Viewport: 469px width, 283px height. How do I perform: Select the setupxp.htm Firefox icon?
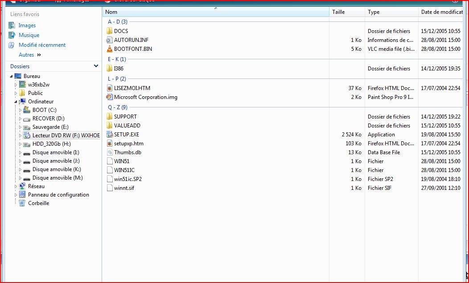click(110, 144)
